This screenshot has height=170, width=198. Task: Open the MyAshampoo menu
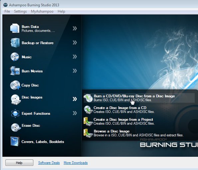(x=42, y=11)
